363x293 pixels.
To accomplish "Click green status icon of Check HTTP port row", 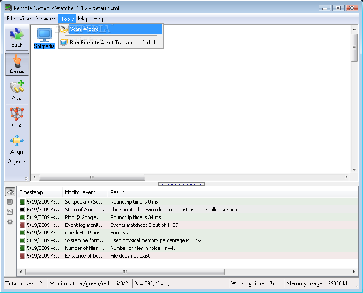I will coord(22,233).
